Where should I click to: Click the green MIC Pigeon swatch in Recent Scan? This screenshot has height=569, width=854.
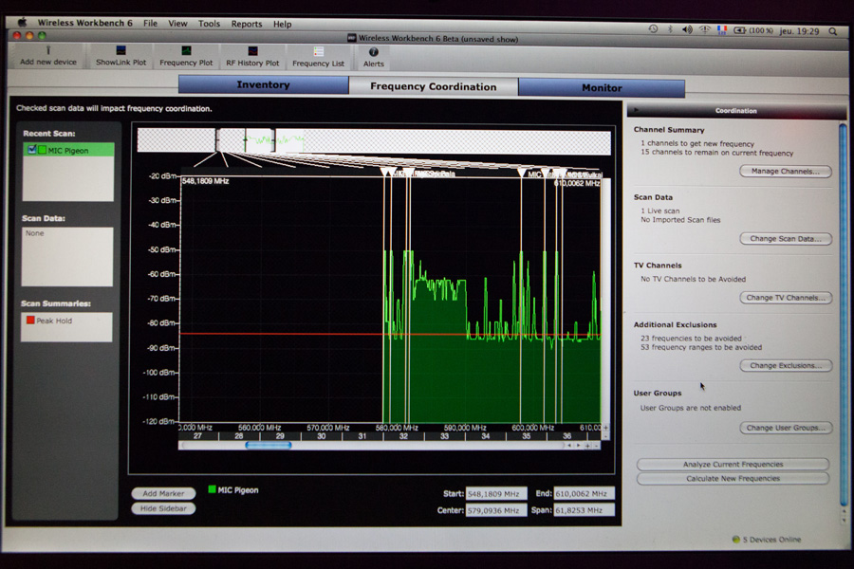pos(42,150)
